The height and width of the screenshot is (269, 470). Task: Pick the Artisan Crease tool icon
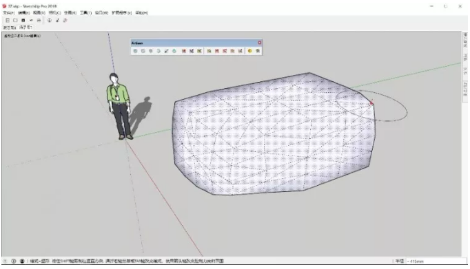pyautogui.click(x=159, y=51)
